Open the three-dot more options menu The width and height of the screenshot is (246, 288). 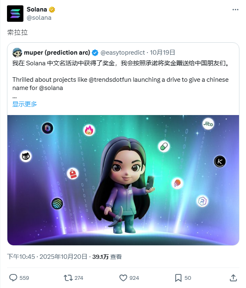(235, 9)
